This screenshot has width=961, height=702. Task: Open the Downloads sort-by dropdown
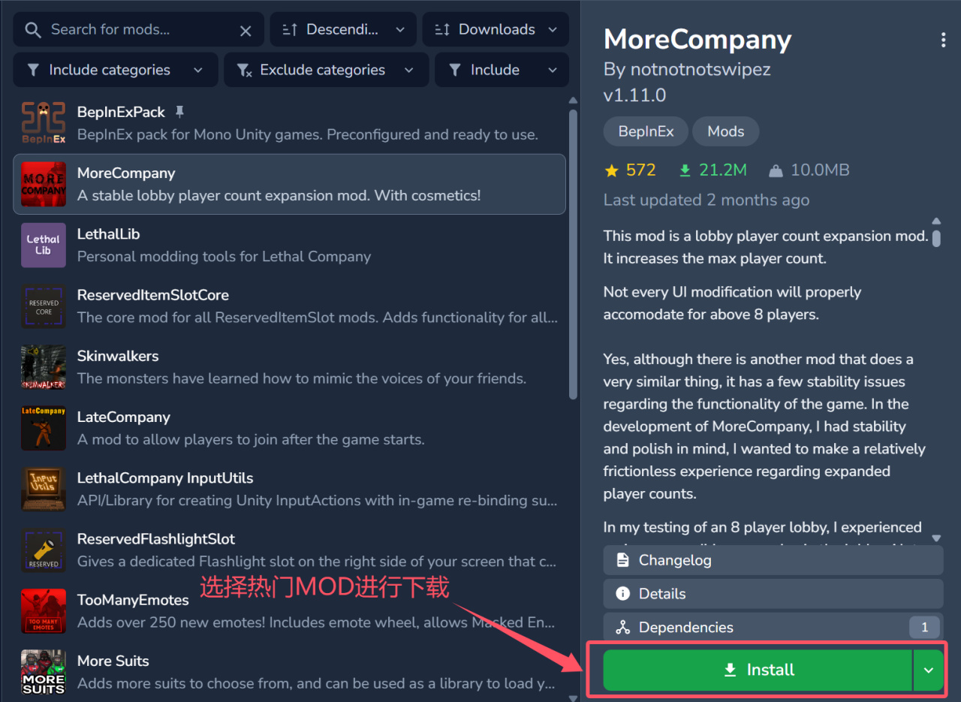496,30
